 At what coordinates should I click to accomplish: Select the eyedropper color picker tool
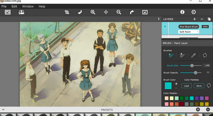point(193,55)
